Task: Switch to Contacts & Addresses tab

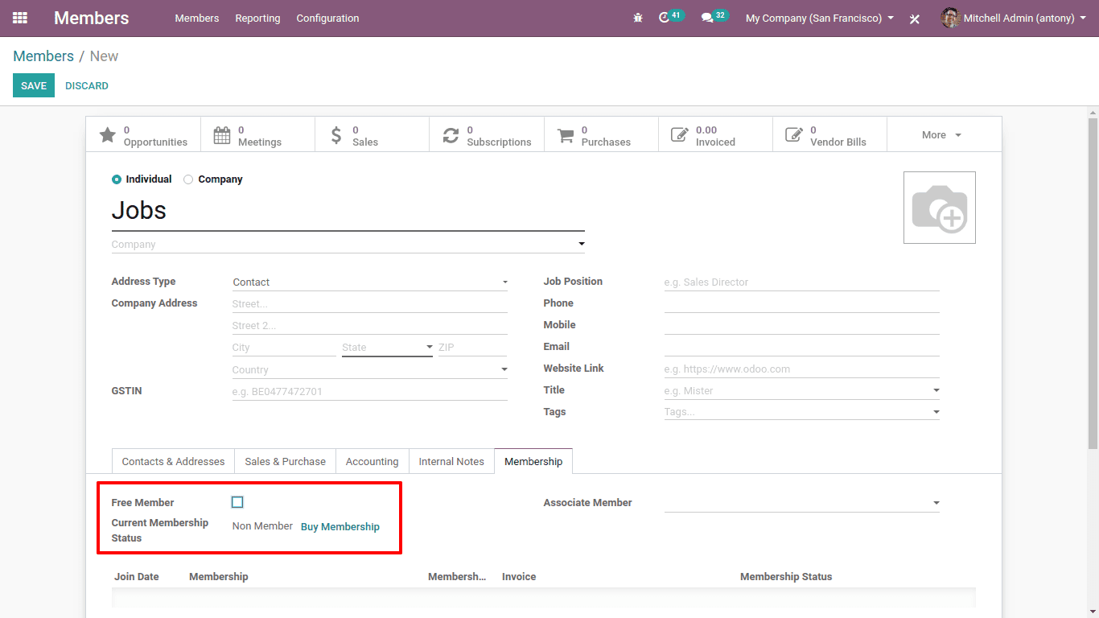Action: click(x=173, y=461)
